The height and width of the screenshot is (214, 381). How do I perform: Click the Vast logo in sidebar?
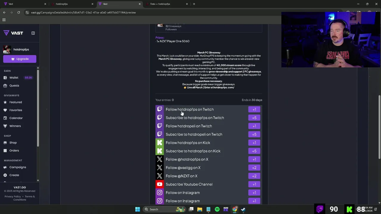point(13,33)
